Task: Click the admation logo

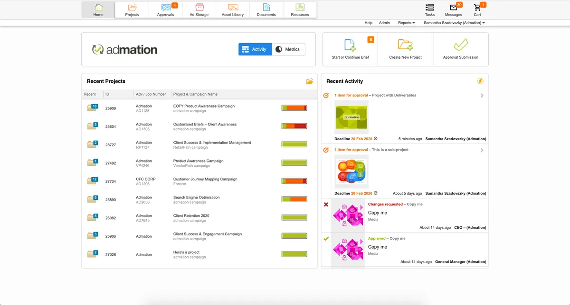Action: coord(124,49)
